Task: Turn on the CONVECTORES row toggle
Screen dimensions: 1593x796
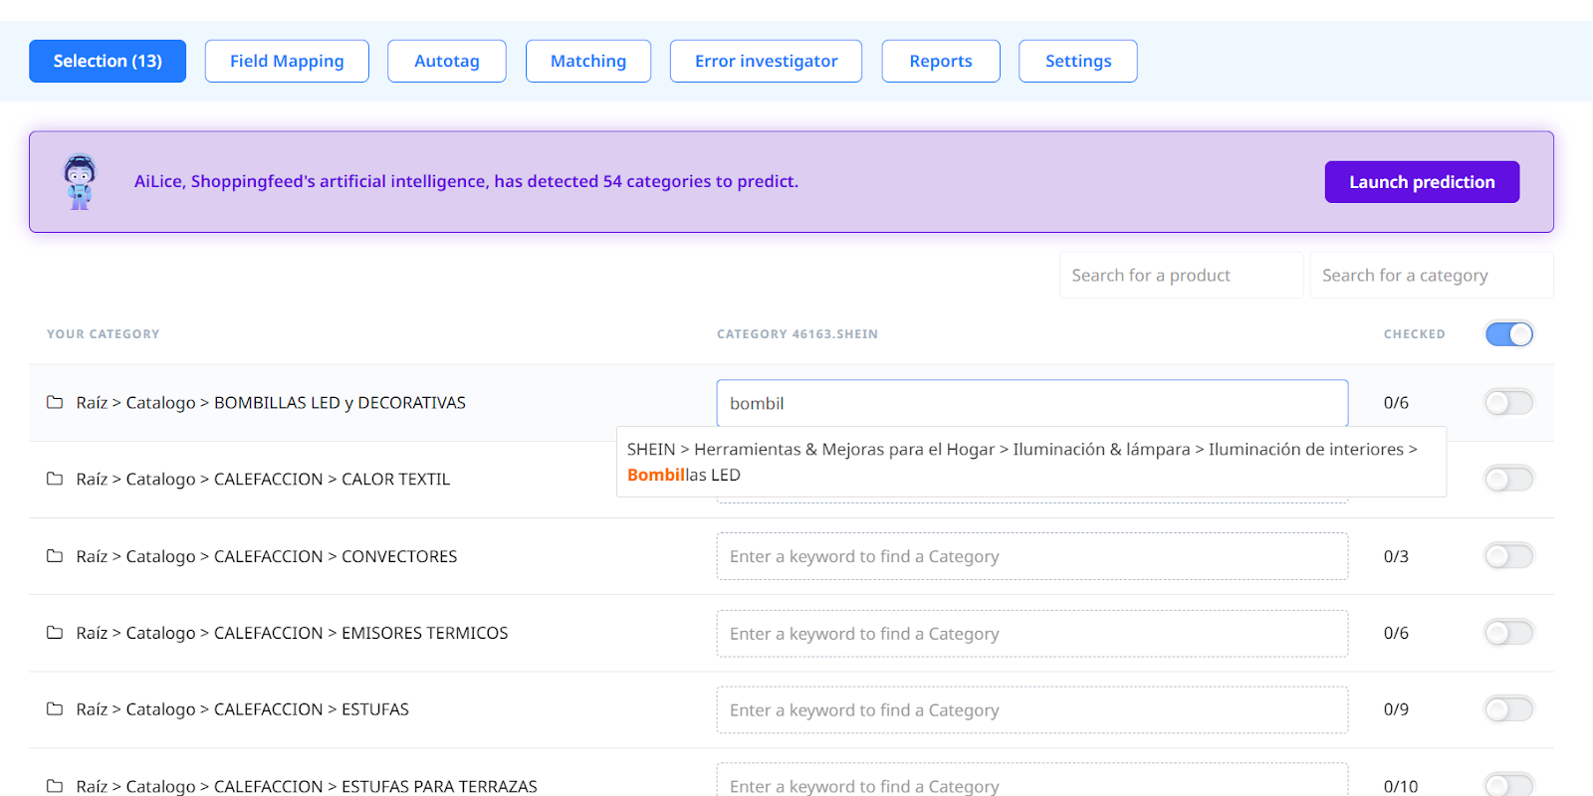Action: tap(1508, 556)
